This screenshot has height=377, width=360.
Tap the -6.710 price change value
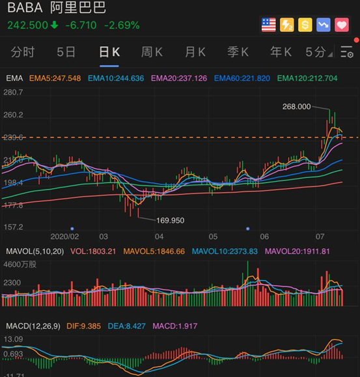[81, 25]
